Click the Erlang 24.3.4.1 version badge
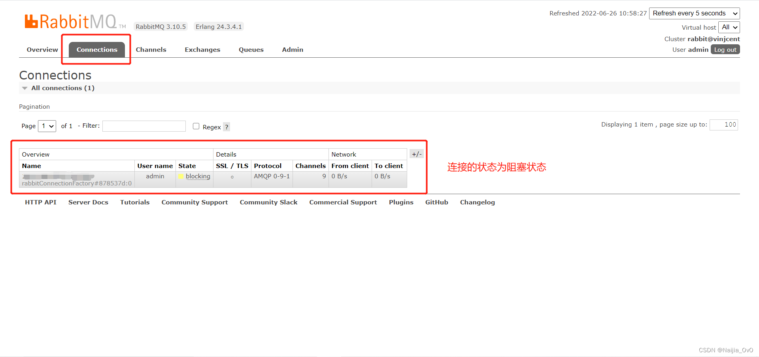The width and height of the screenshot is (759, 357). point(219,27)
